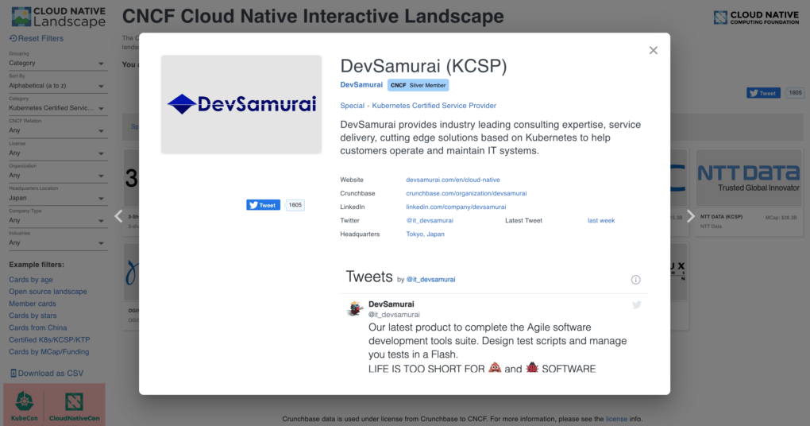The height and width of the screenshot is (426, 810).
Task: Click the Cards by MCap/Funding filter link
Action: pos(49,352)
